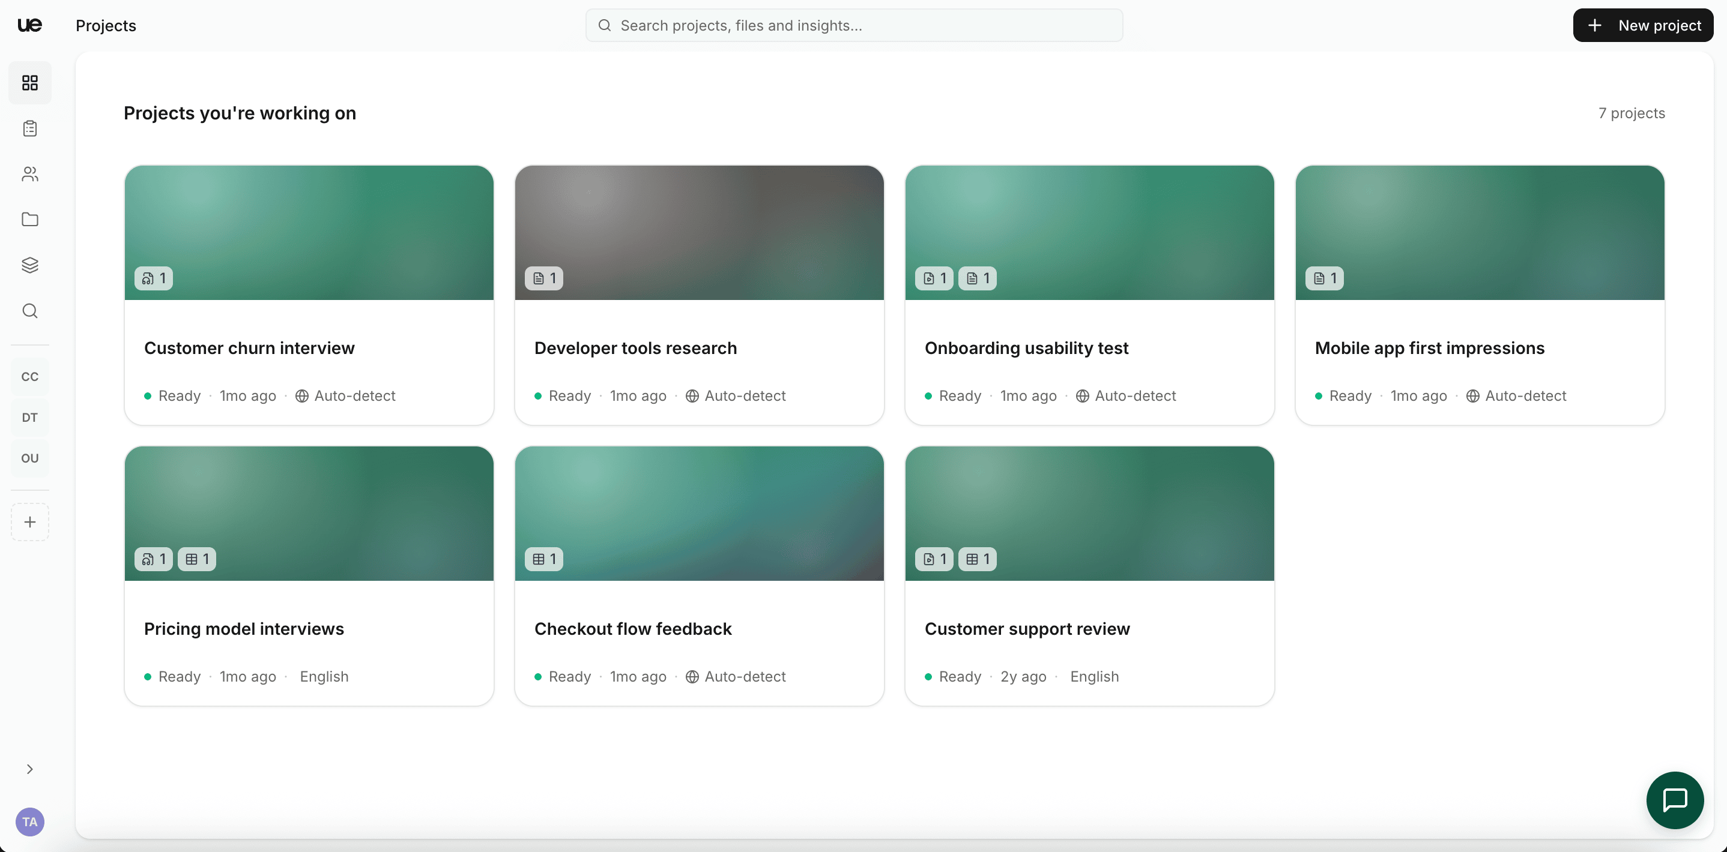
Task: Open the Checkout flow feedback project title
Action: tap(632, 629)
